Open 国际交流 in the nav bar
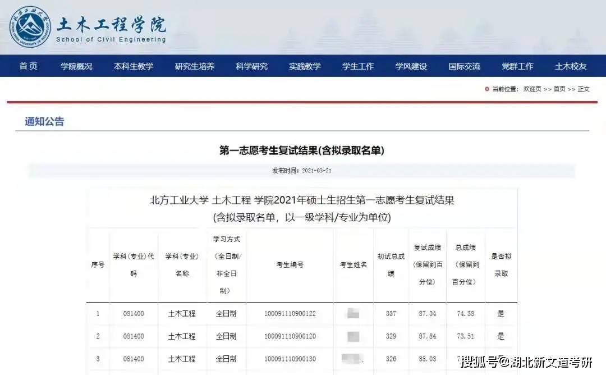606x375 pixels. pyautogui.click(x=465, y=66)
